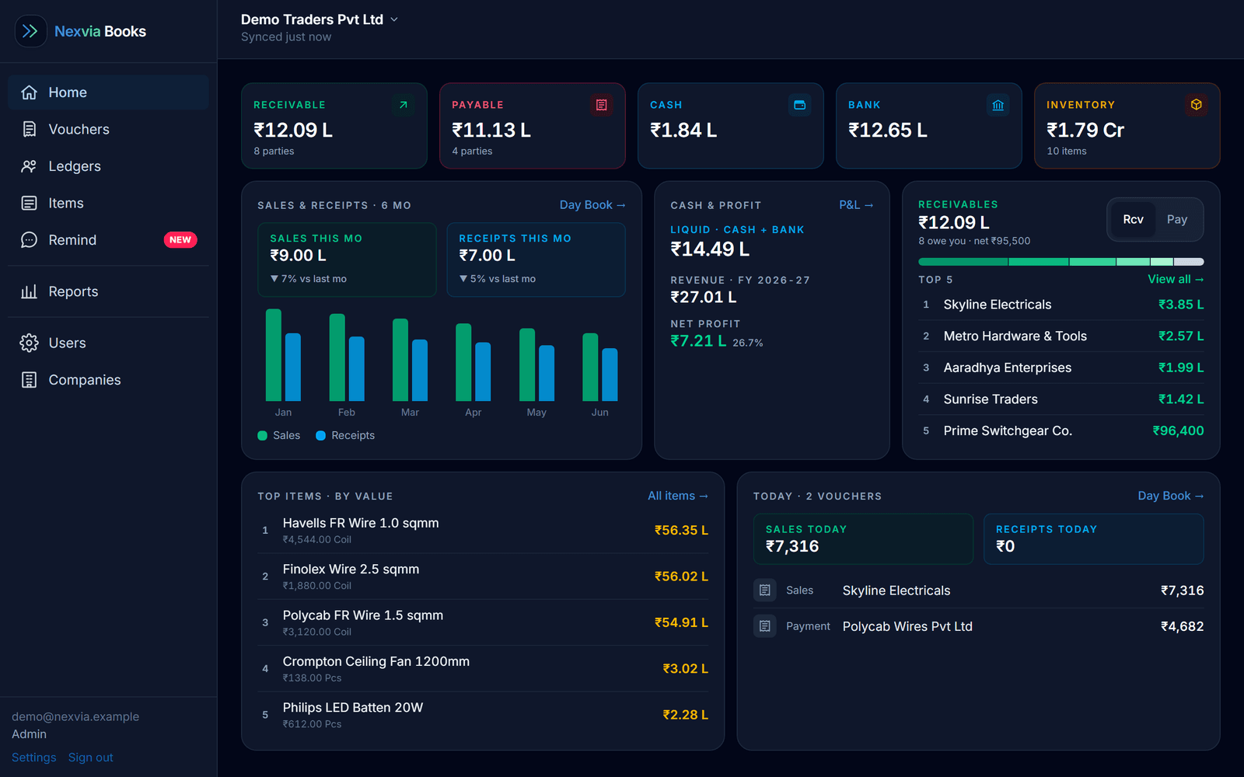1244x777 pixels.
Task: Click the Bank card building icon
Action: pyautogui.click(x=998, y=105)
